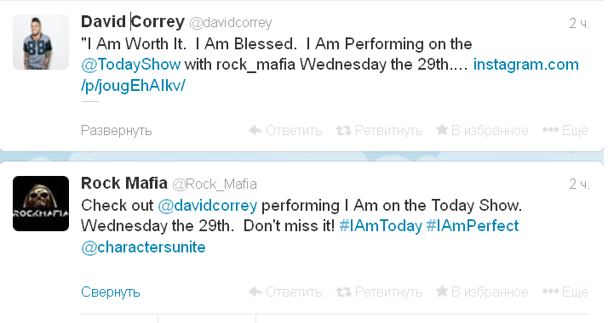This screenshot has width=608, height=323.
Task: Open David Correy's profile avatar
Action: pyautogui.click(x=41, y=42)
